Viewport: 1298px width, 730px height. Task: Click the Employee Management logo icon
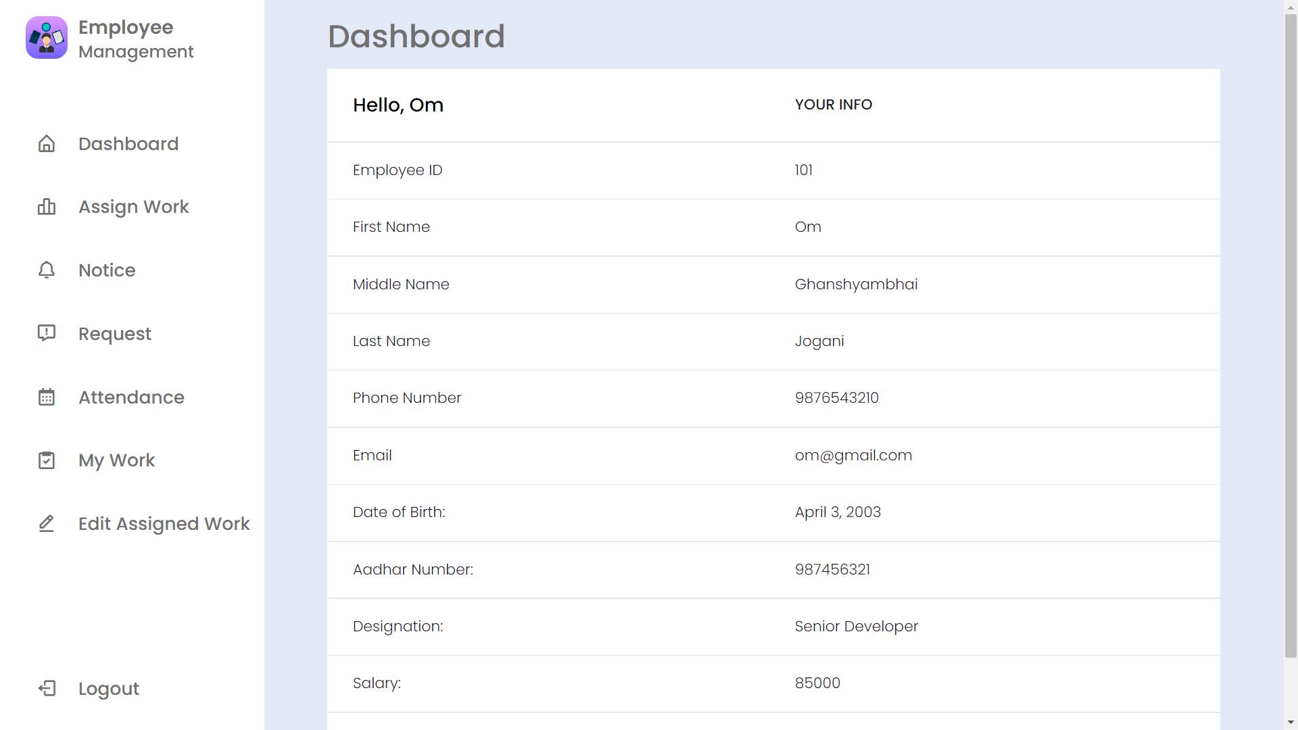46,37
